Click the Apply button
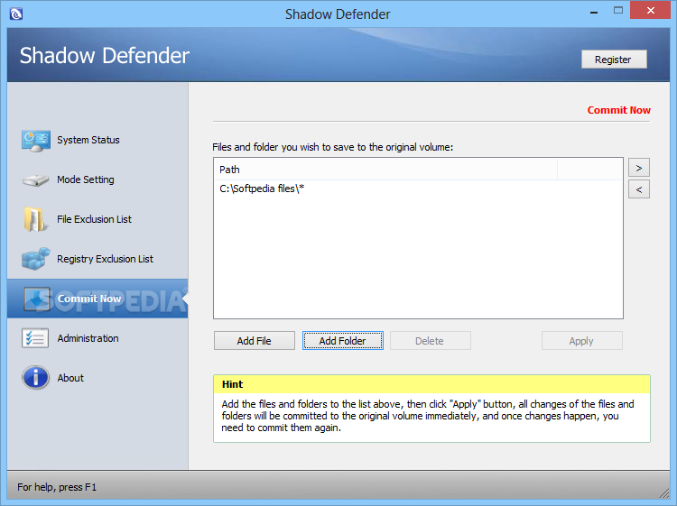This screenshot has width=677, height=506. (581, 341)
